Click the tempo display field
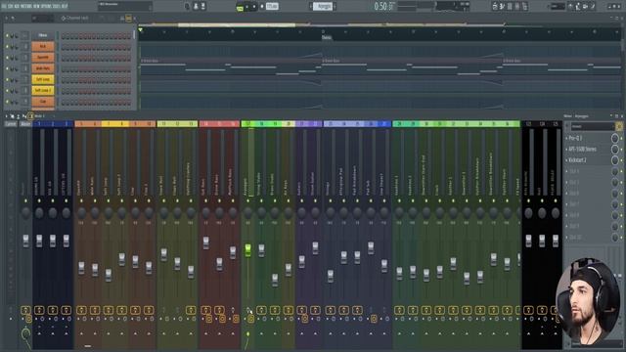The width and height of the screenshot is (626, 352). click(272, 7)
